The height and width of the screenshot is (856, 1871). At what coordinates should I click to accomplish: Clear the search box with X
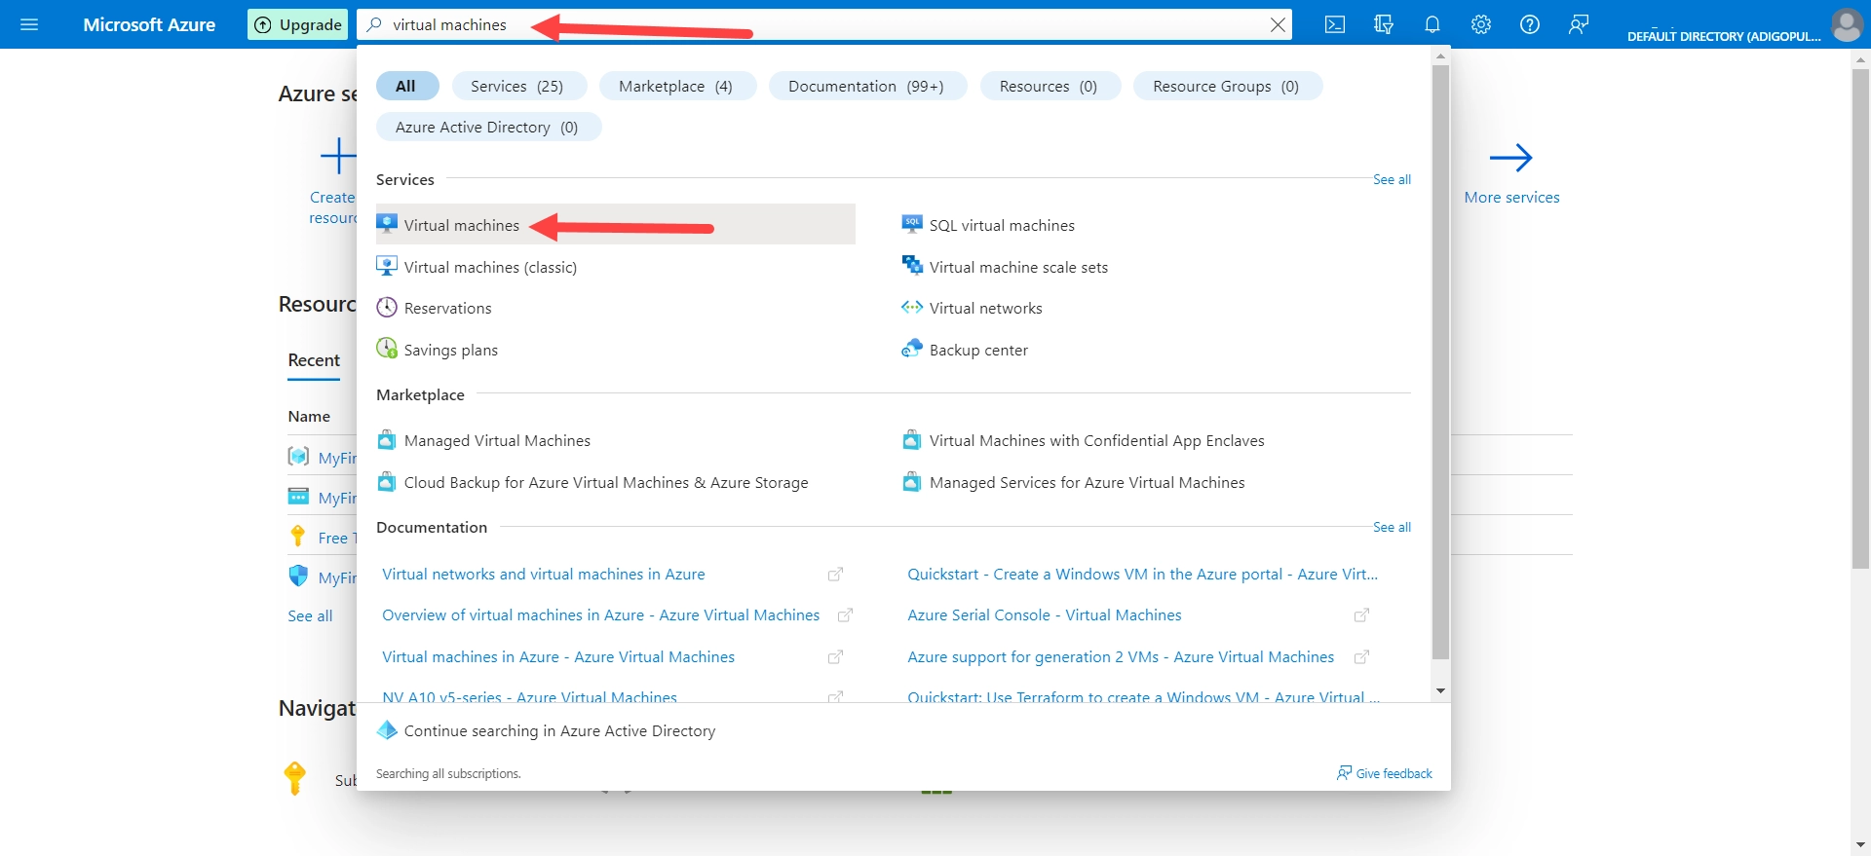click(x=1278, y=25)
